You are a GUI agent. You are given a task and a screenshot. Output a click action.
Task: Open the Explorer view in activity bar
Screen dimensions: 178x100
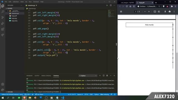click(3, 6)
